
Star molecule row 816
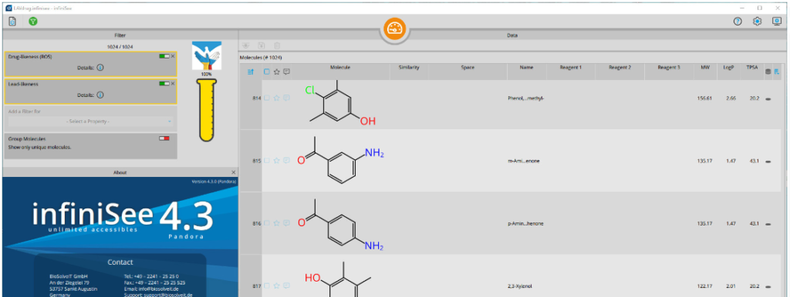[x=277, y=223]
